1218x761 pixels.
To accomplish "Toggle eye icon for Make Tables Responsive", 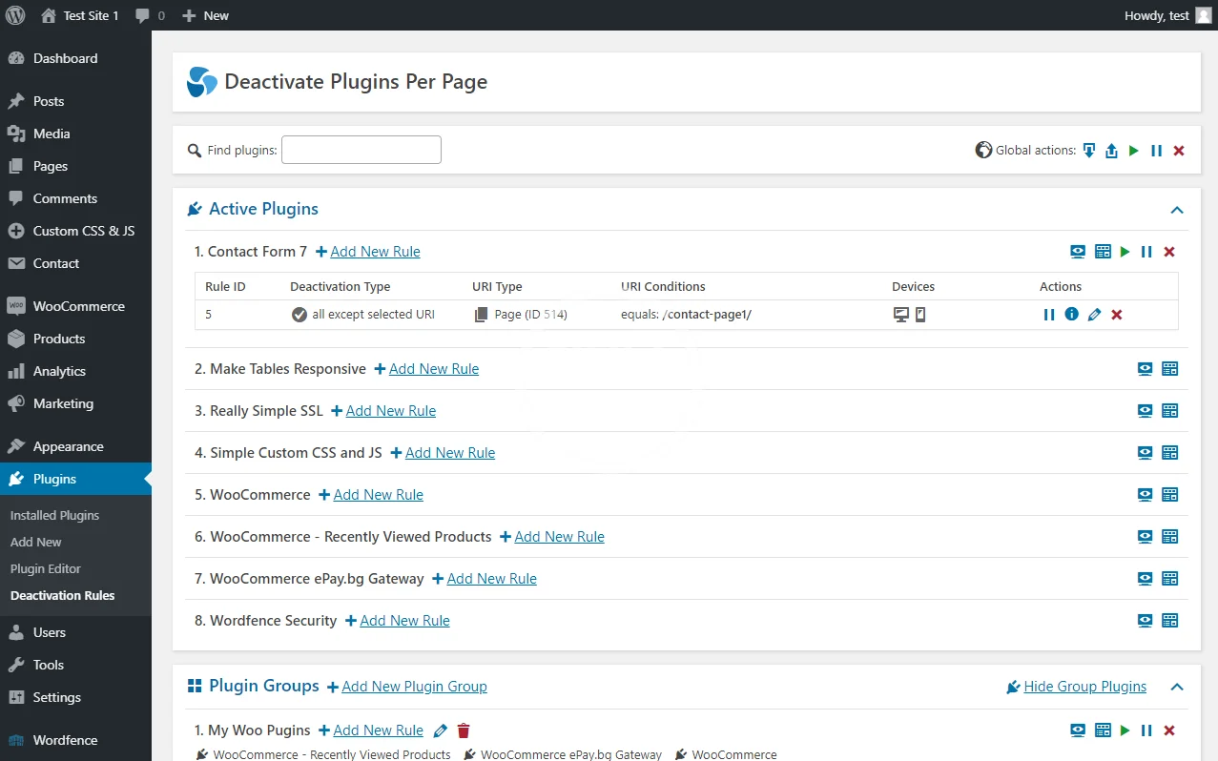I will point(1145,369).
